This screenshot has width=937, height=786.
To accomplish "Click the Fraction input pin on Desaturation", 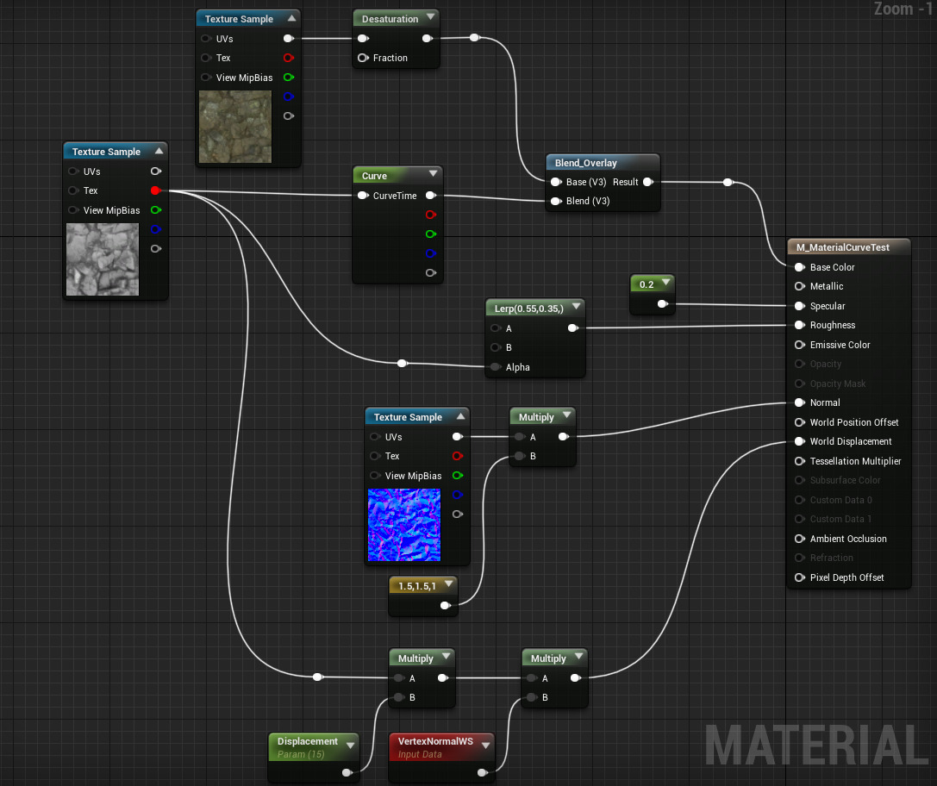I will pos(363,58).
